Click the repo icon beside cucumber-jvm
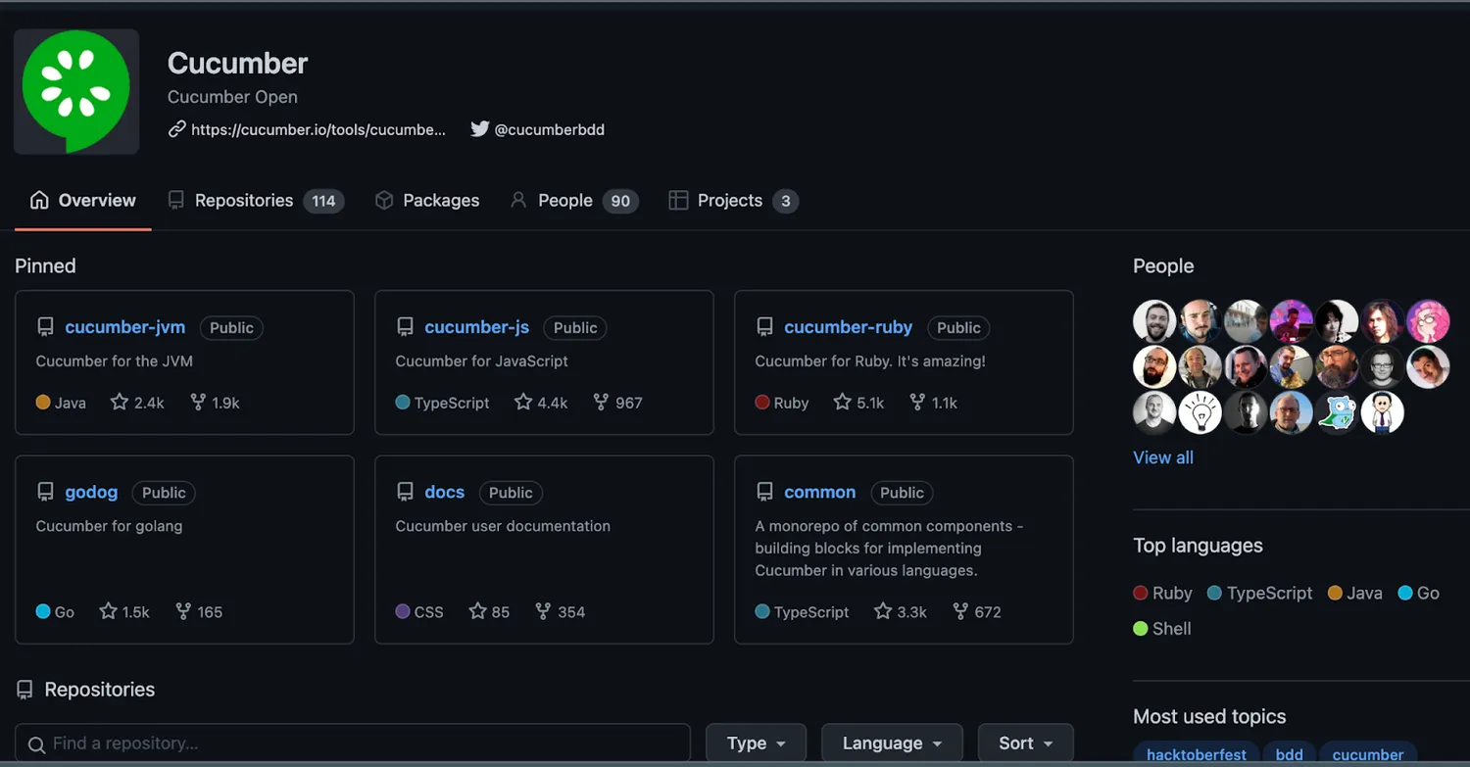 coord(45,328)
